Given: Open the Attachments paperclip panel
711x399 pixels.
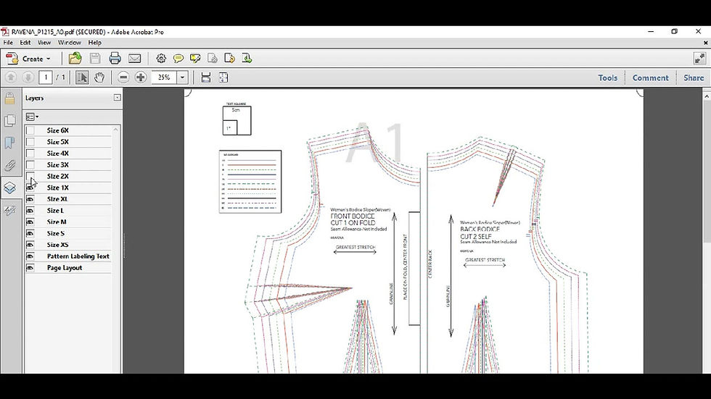Looking at the screenshot, I should [9, 165].
